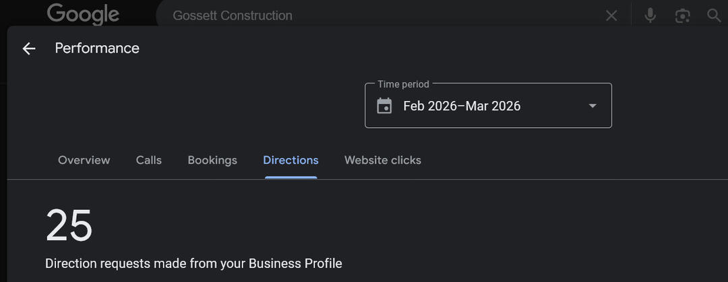Switch to the Overview tab
Image resolution: width=728 pixels, height=282 pixels.
pos(84,160)
